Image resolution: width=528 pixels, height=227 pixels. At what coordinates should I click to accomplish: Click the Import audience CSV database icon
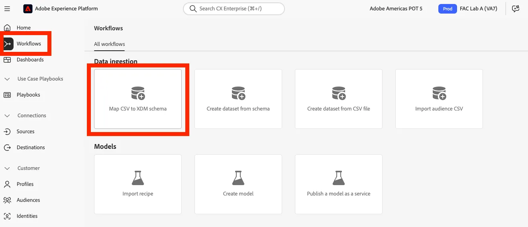[439, 93]
